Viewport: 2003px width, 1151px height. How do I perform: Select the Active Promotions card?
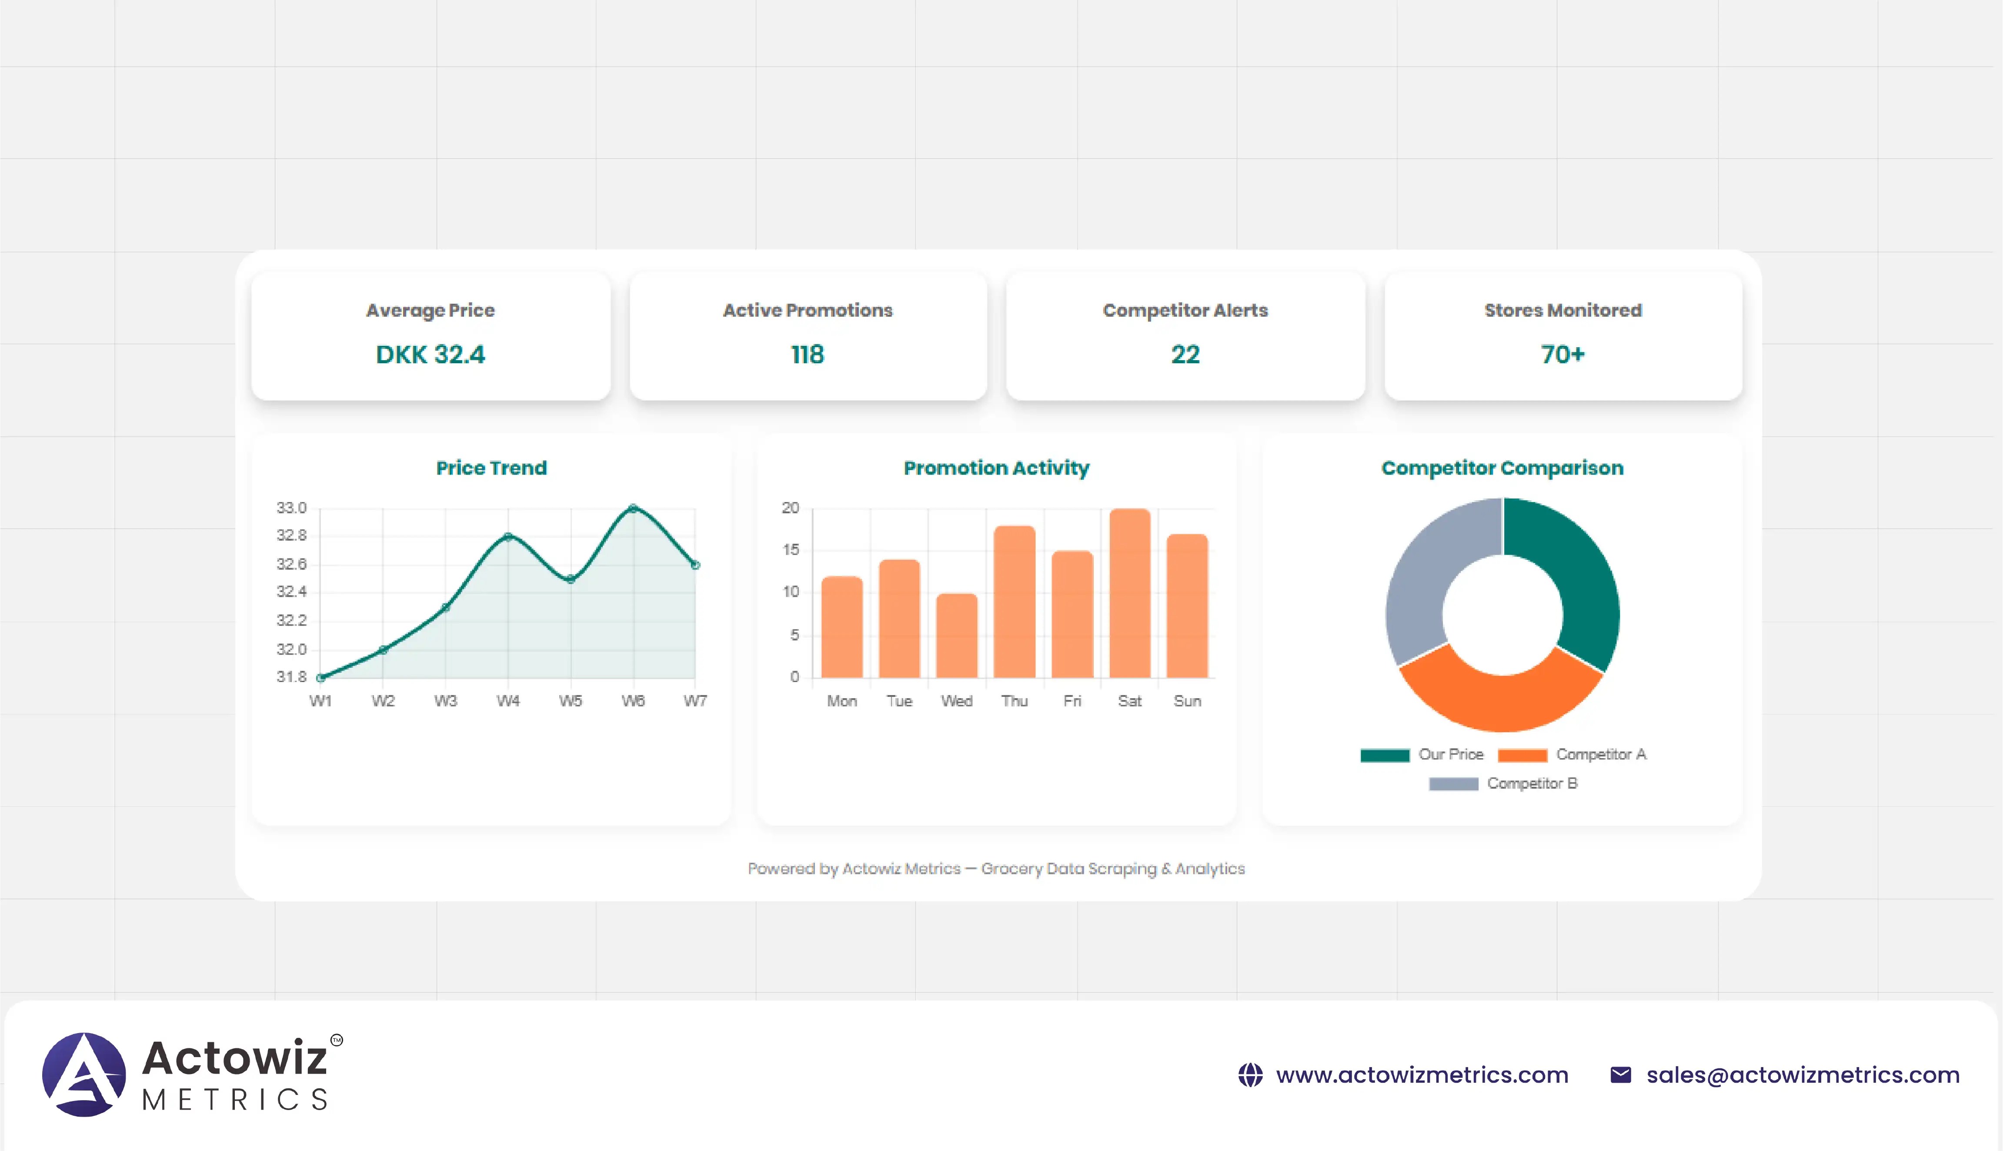pos(808,336)
